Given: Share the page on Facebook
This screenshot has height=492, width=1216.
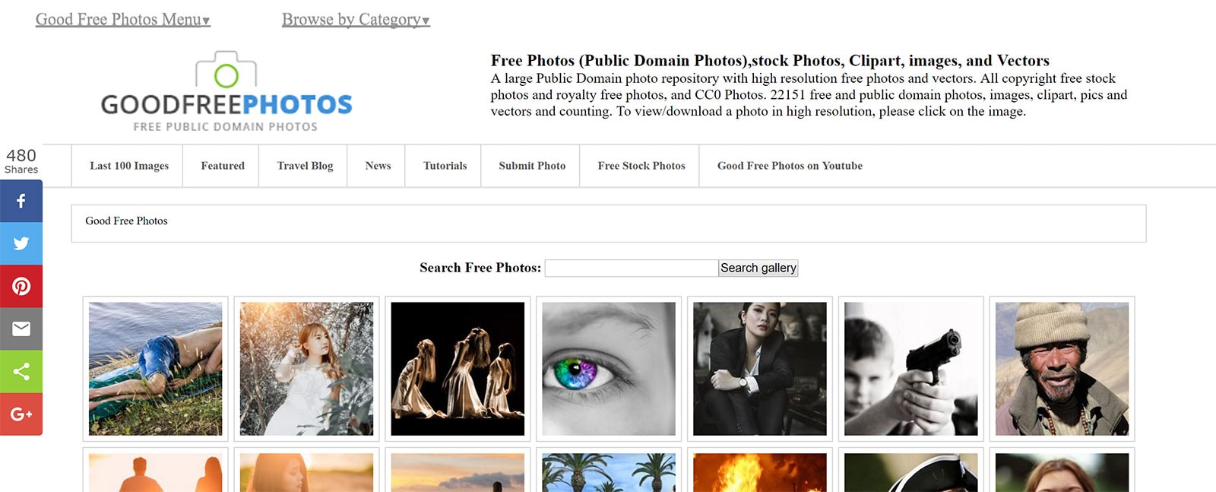Looking at the screenshot, I should tap(21, 201).
